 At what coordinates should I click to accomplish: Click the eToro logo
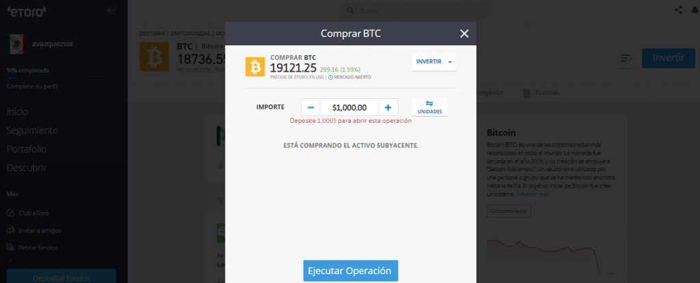click(27, 11)
